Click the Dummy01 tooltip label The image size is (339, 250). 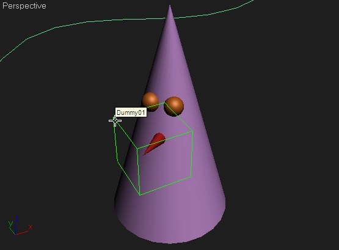point(131,112)
